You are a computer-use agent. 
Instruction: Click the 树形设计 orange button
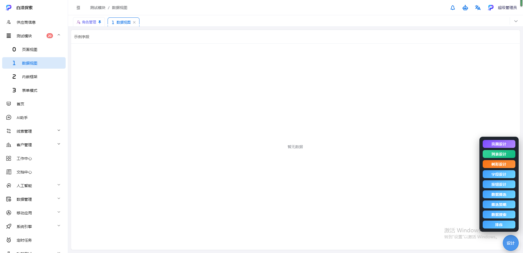click(x=499, y=164)
